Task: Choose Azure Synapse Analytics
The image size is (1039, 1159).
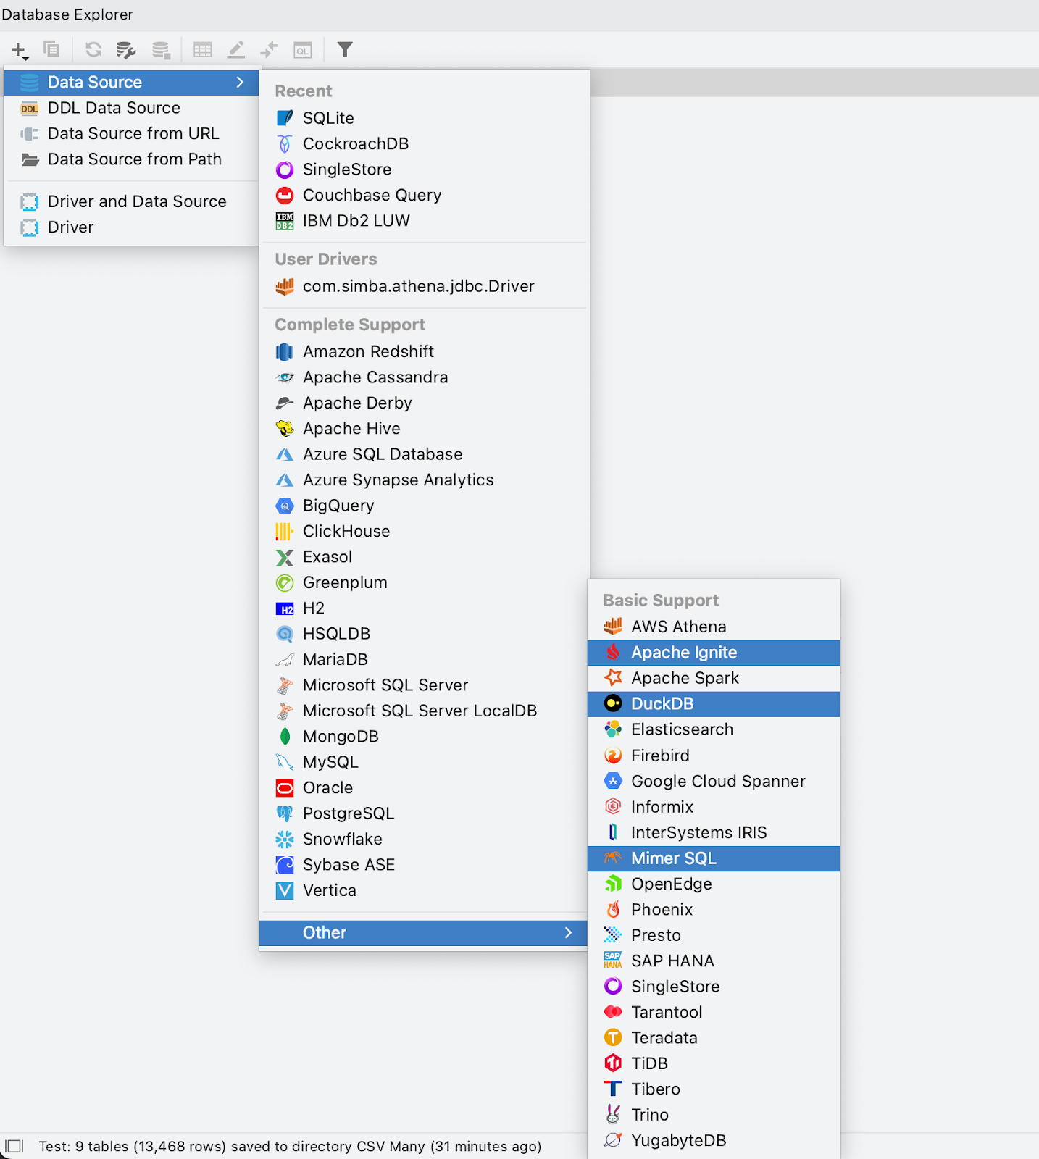Action: click(425, 480)
